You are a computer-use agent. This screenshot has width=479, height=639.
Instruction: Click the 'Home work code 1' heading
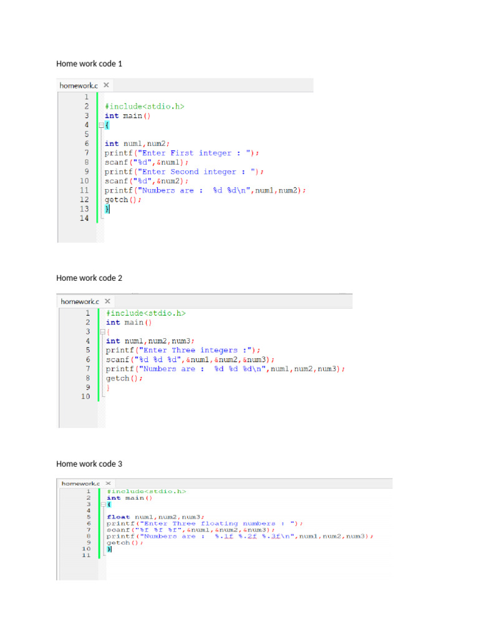tap(89, 64)
